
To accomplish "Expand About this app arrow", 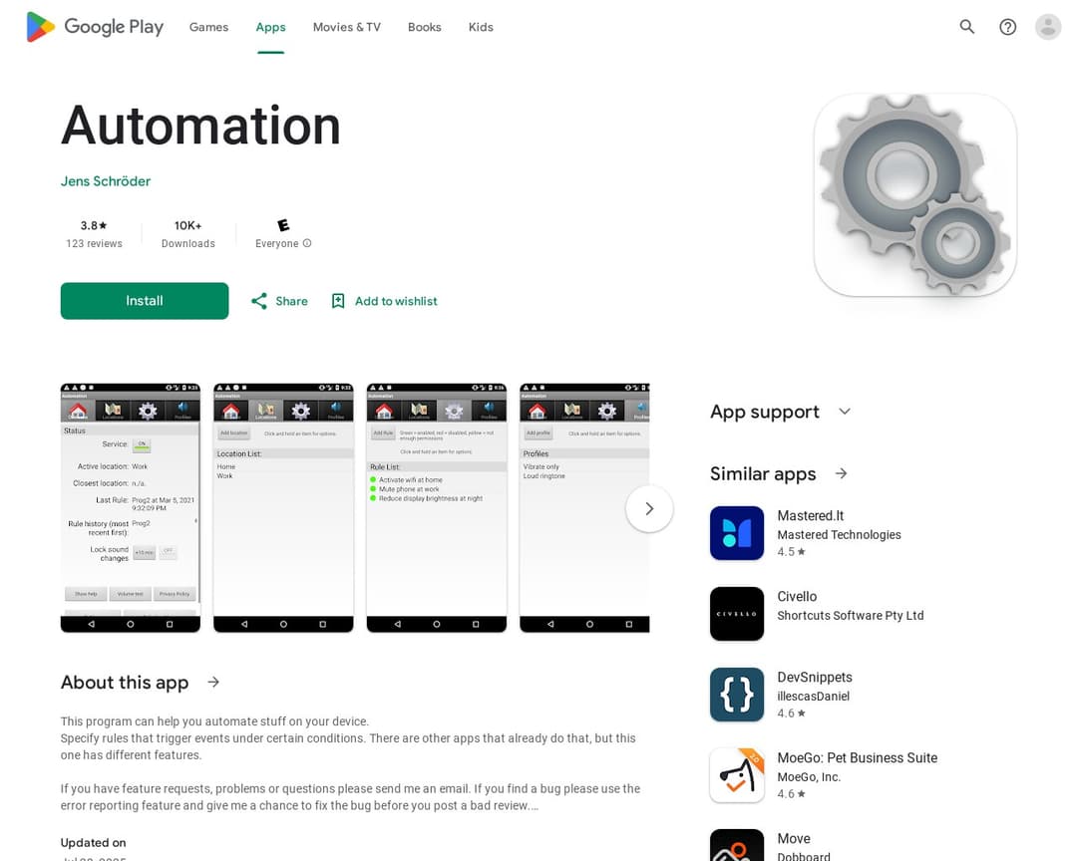I will 213,682.
